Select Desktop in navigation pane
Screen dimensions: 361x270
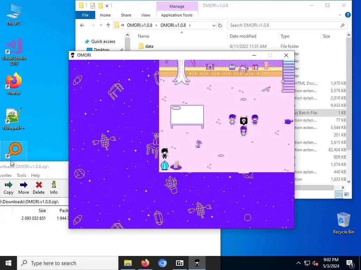tap(102, 49)
